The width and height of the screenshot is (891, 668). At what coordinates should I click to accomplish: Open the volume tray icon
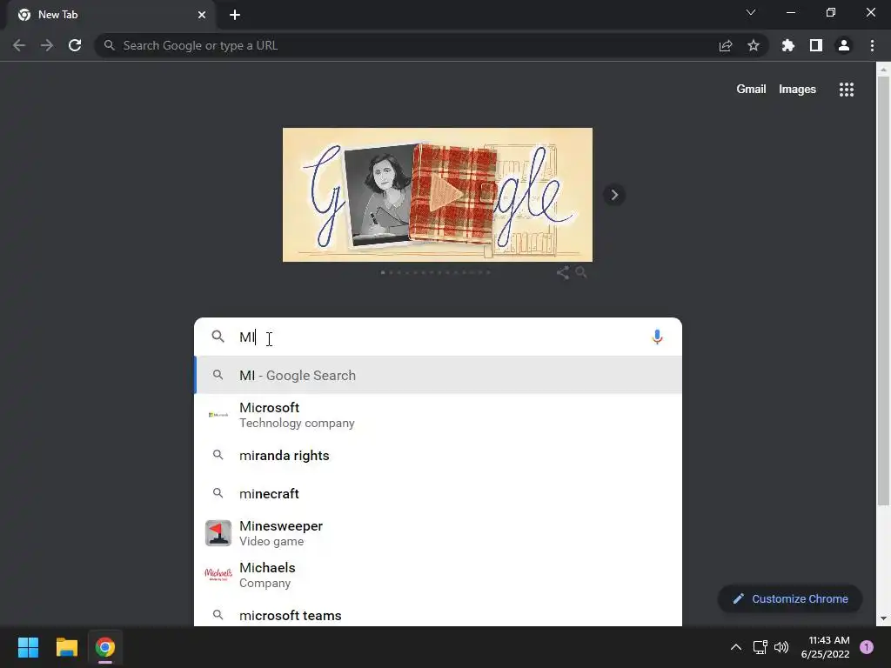pos(781,647)
